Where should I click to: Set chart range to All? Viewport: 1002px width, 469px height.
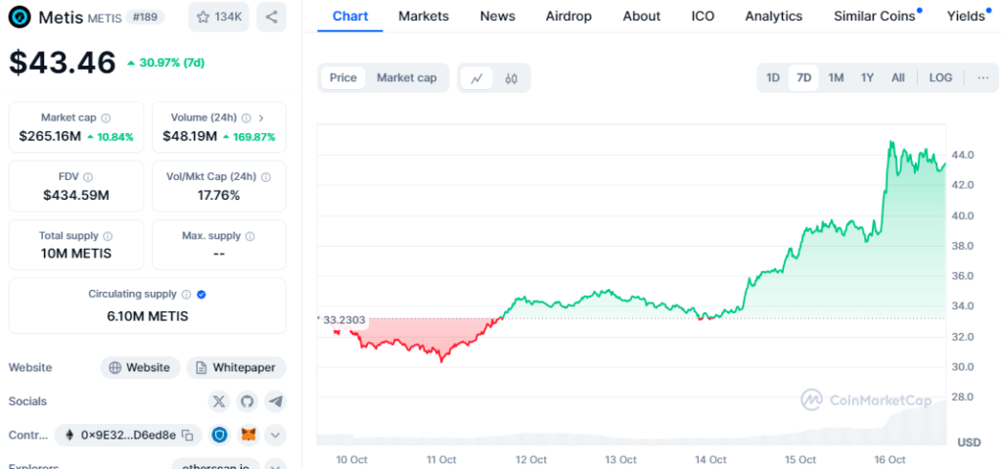point(898,78)
